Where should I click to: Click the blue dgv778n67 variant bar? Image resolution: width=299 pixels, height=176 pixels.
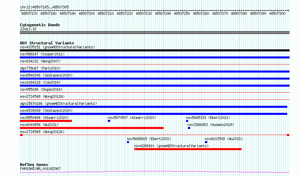pos(155,72)
